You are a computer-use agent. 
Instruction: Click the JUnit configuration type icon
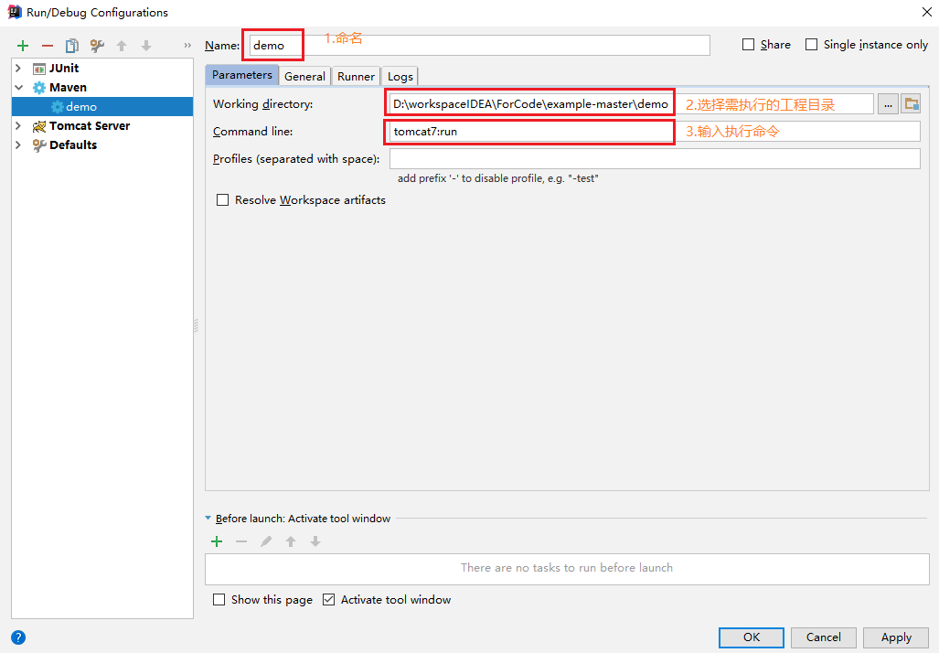click(39, 69)
